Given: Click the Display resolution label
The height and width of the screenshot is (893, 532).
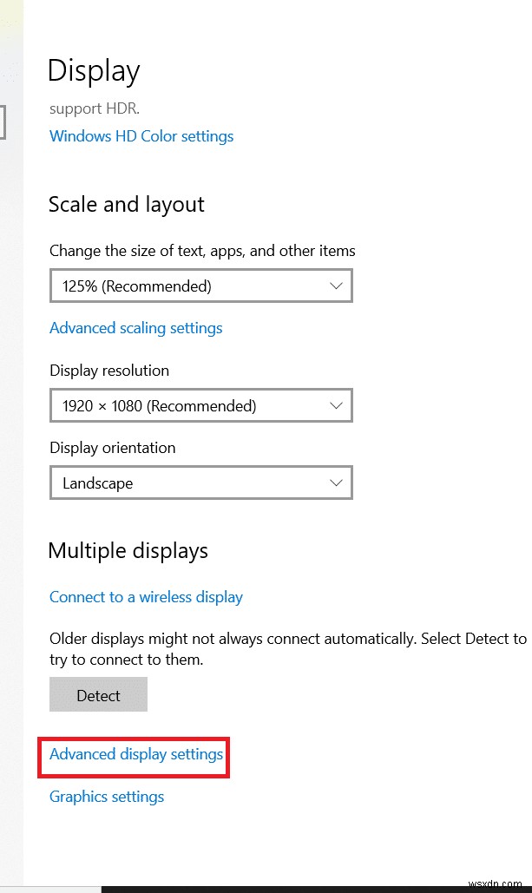Looking at the screenshot, I should click(x=109, y=371).
